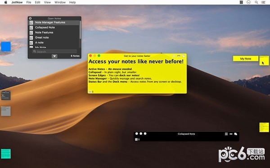Open the blue docked note on the left edge
The width and height of the screenshot is (270, 168).
(6, 46)
